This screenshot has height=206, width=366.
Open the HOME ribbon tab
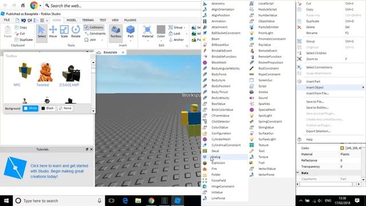click(57, 20)
